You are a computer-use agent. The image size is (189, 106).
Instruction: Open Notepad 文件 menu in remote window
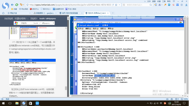tap(81, 29)
